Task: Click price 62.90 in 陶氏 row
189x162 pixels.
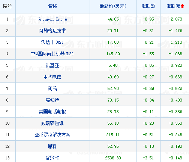Action: click(x=113, y=88)
